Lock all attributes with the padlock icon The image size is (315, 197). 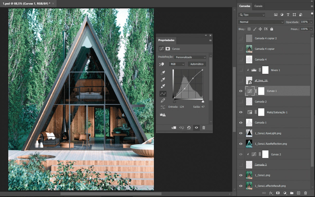(272, 29)
